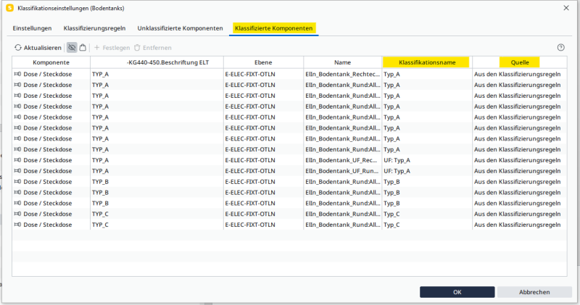
Task: Select the first row with classification UF: Typ_A
Action: [x=397, y=160]
